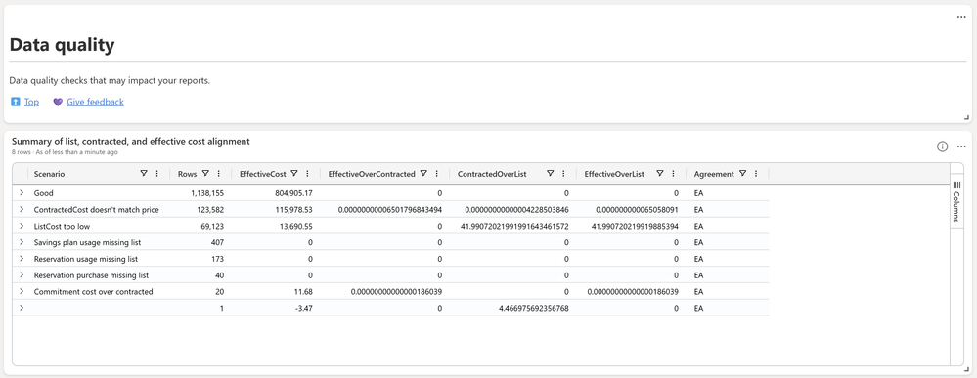Show the summary tile info icon
Image resolution: width=977 pixels, height=378 pixels.
(942, 147)
